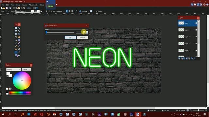The height and width of the screenshot is (117, 209).
Task: Open the font size dropdown
Action: click(39, 11)
